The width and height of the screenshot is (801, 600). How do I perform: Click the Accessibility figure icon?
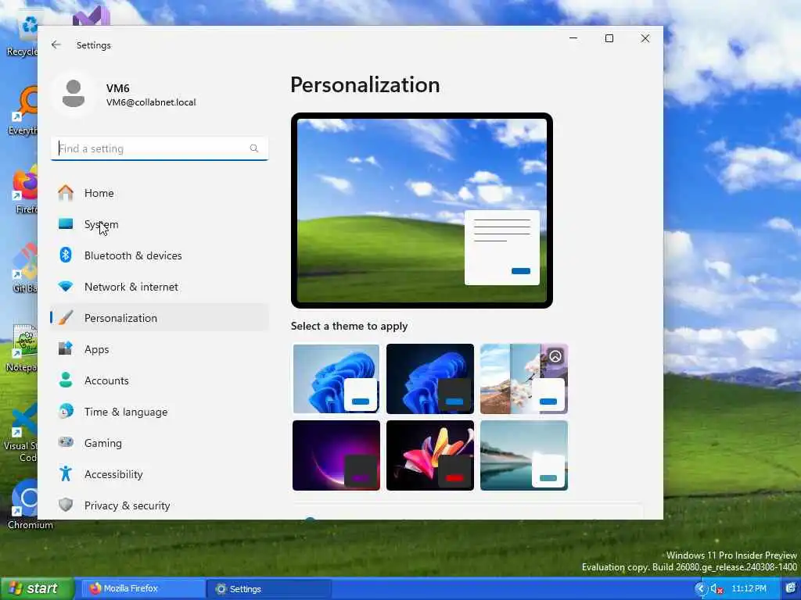pyautogui.click(x=66, y=474)
